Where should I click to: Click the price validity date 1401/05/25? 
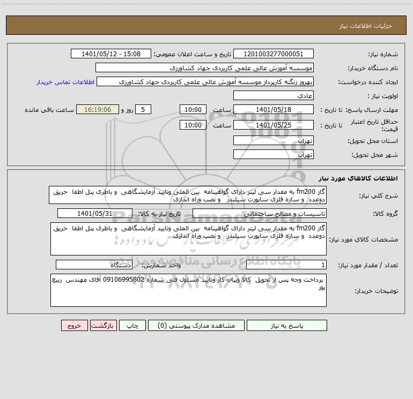274,125
